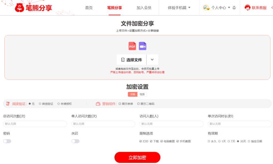Click the 营销组件 wallet icon

click(98, 104)
